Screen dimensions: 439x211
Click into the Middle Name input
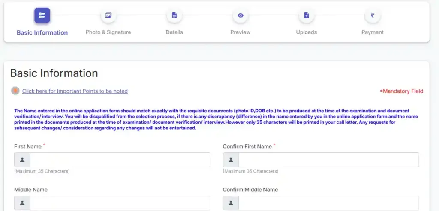[120, 203]
